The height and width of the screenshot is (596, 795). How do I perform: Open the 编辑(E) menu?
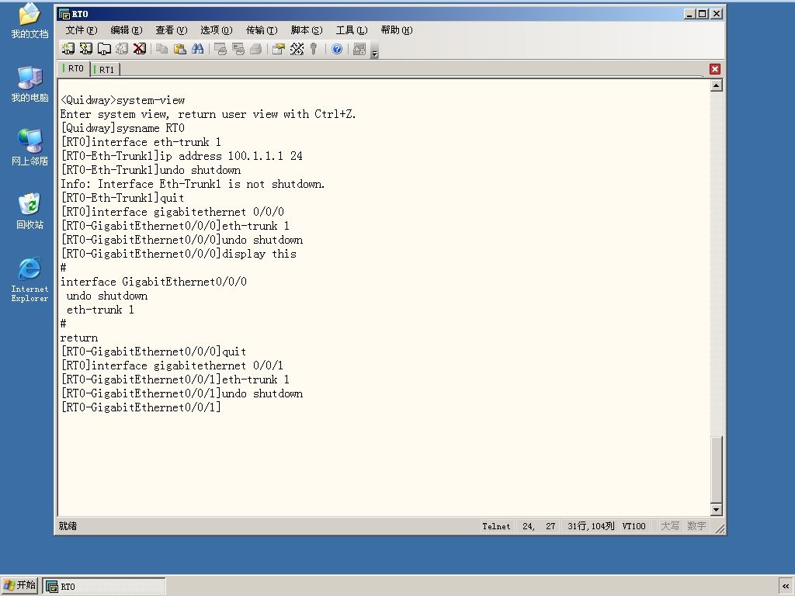point(127,30)
